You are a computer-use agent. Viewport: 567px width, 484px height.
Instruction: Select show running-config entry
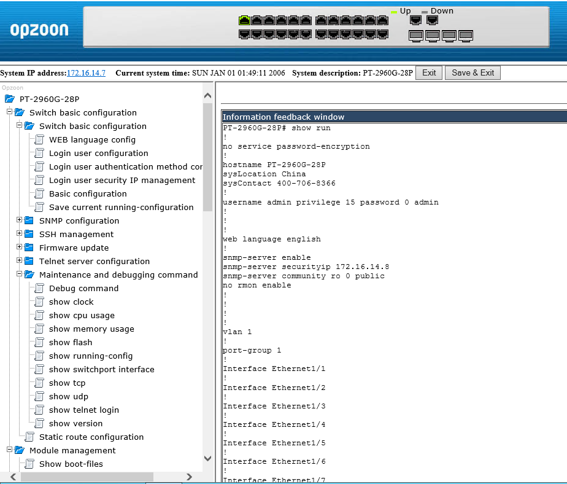point(91,356)
